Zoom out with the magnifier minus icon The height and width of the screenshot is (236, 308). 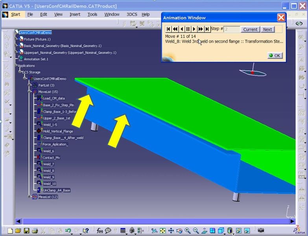tap(195, 230)
